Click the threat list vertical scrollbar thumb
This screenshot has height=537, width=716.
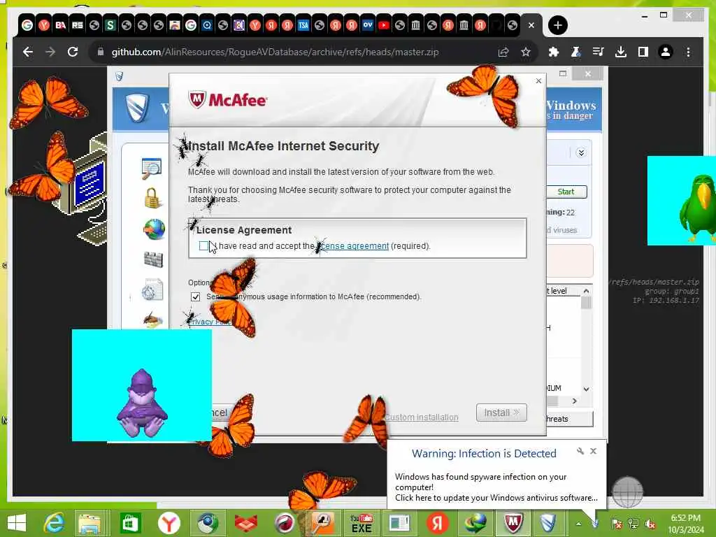tap(587, 303)
